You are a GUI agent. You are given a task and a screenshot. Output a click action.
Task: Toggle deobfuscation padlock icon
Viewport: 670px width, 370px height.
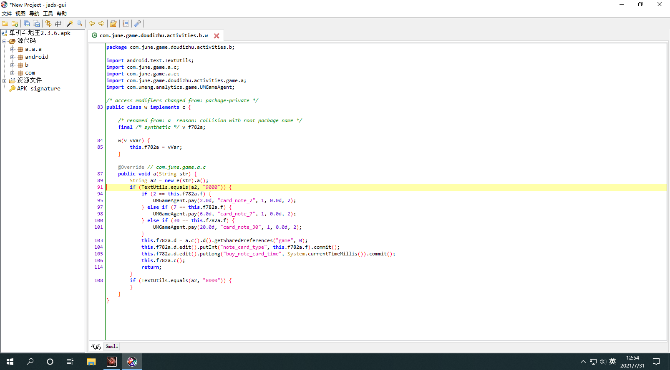[113, 23]
